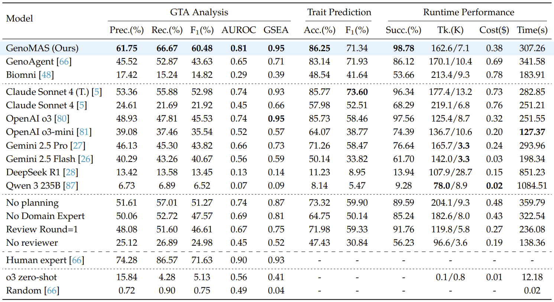Screen dimensions: 554x302
Task: Click reference 66 in the Random row
Action: coord(52,291)
